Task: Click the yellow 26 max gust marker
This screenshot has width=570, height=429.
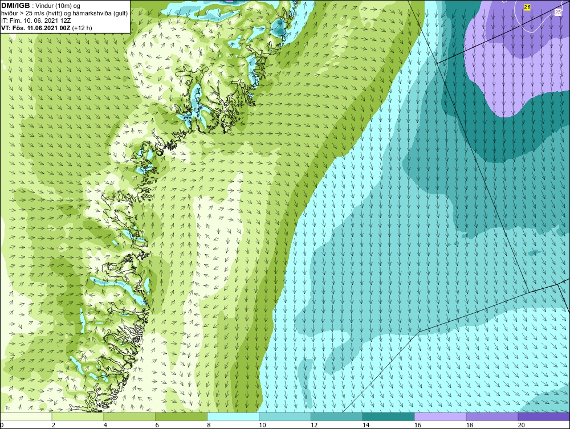Action: coord(527,7)
